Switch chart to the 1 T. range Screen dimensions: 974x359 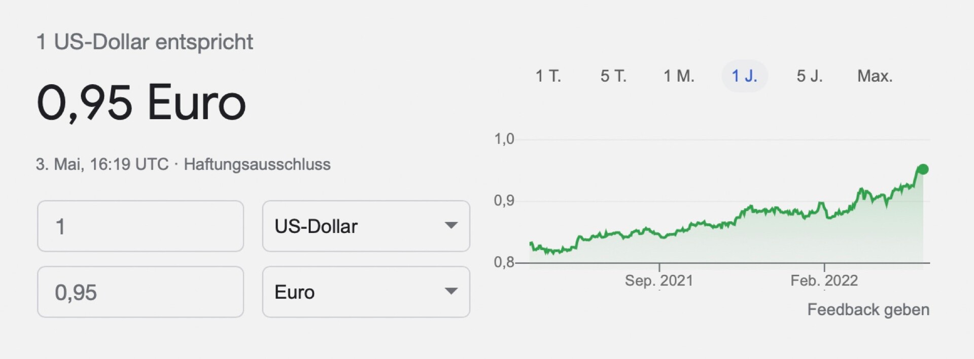pyautogui.click(x=548, y=76)
